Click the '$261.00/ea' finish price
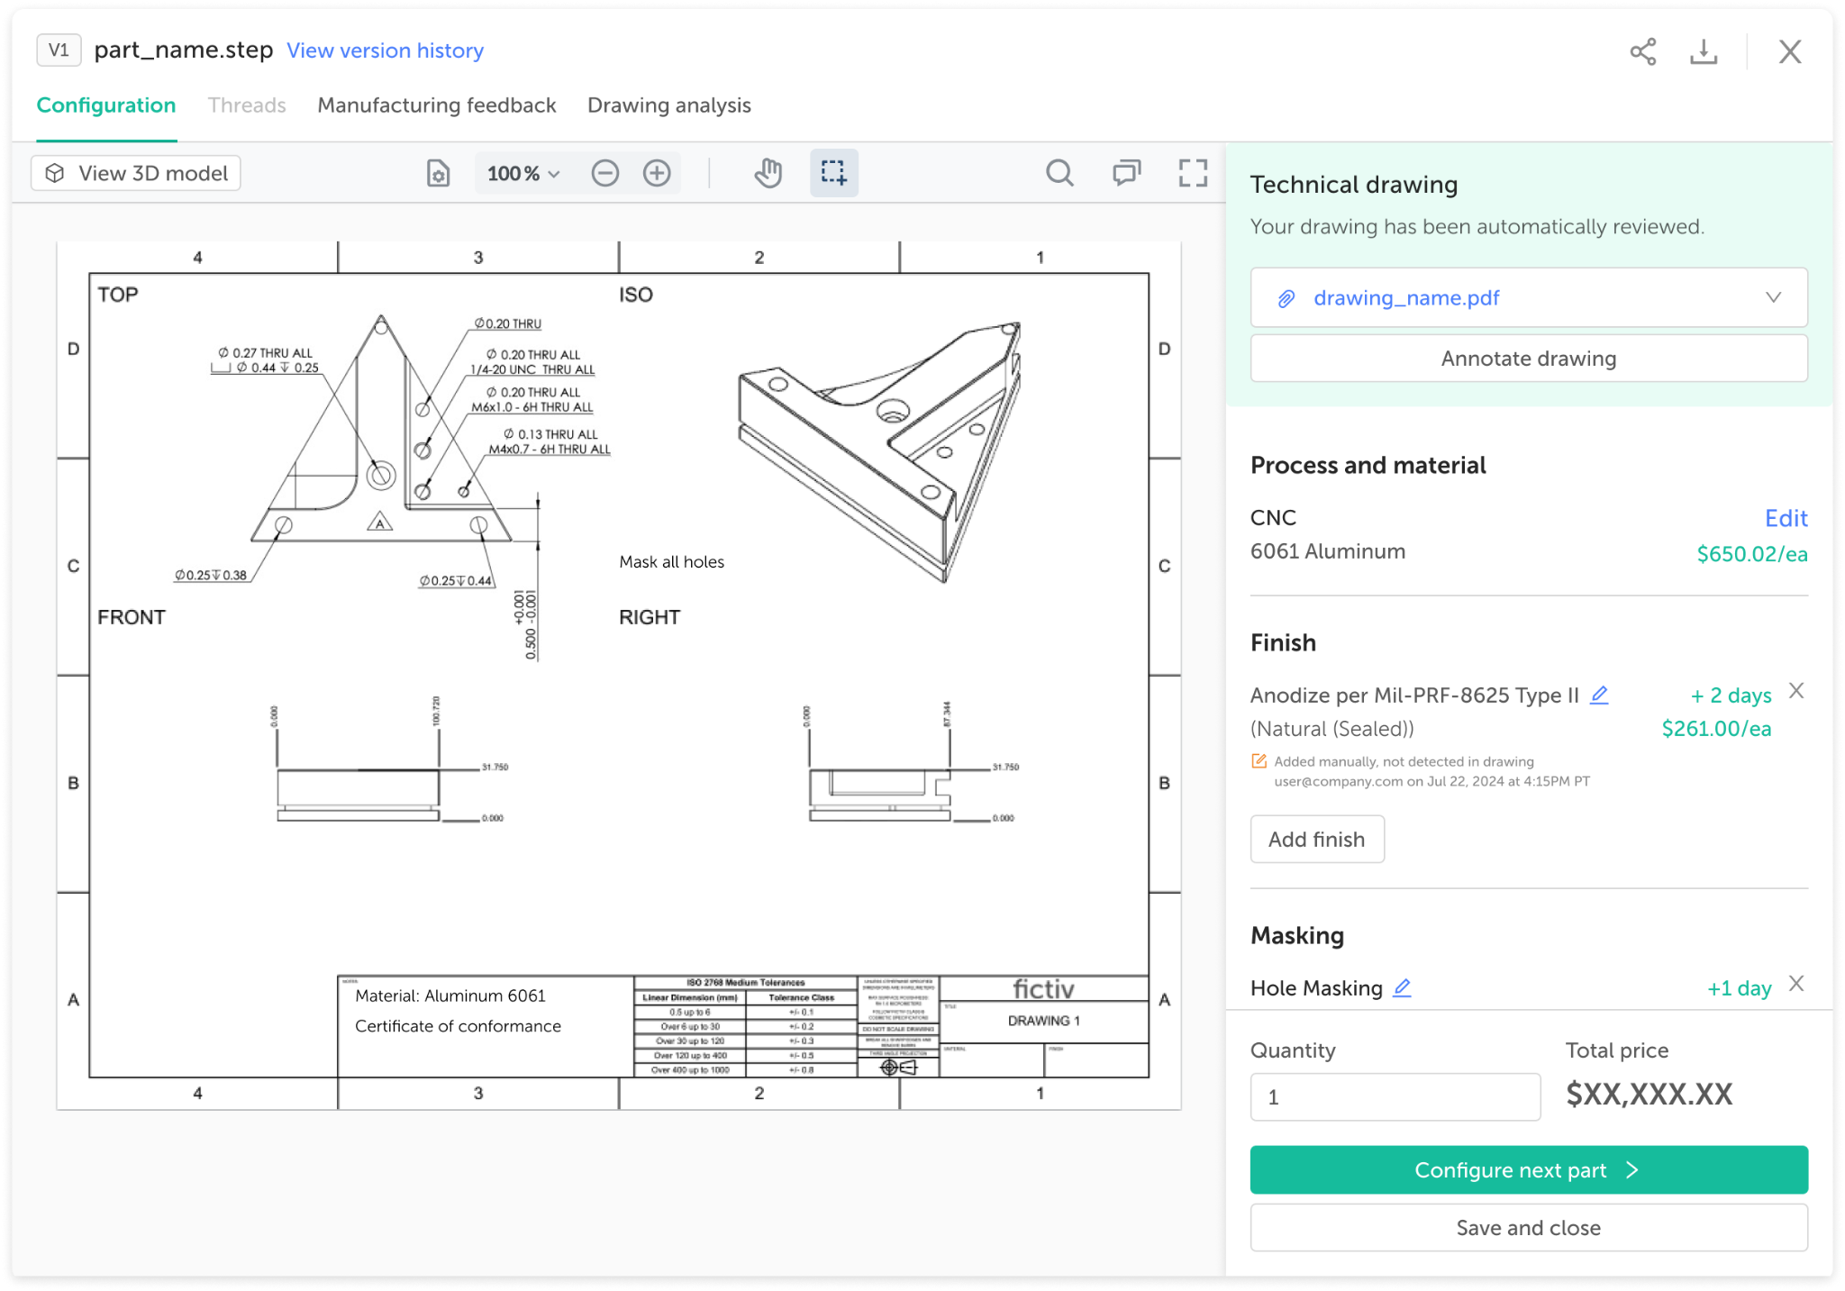This screenshot has height=1291, width=1845. 1716,729
